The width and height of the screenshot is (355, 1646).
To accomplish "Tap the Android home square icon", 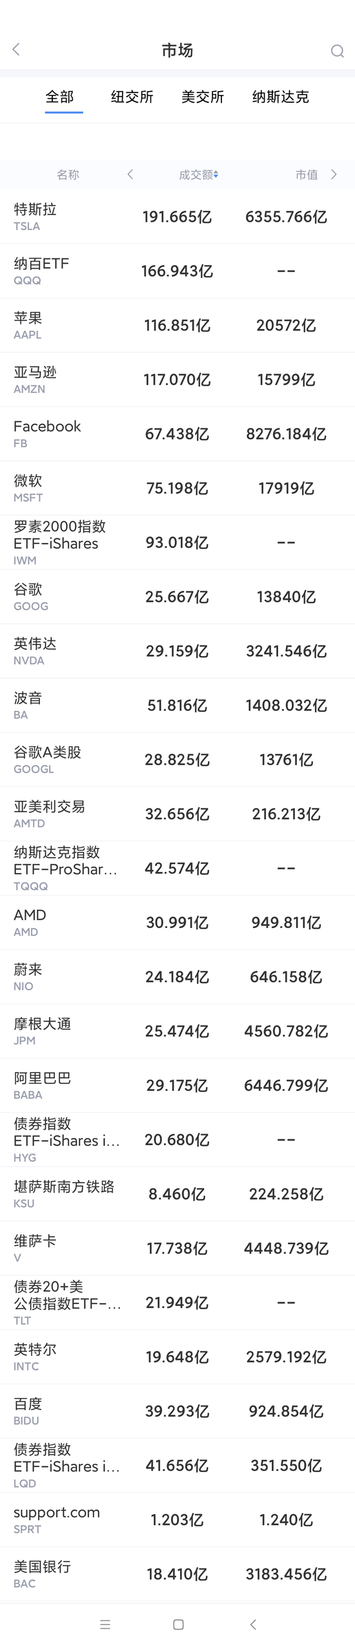I will [x=179, y=1624].
